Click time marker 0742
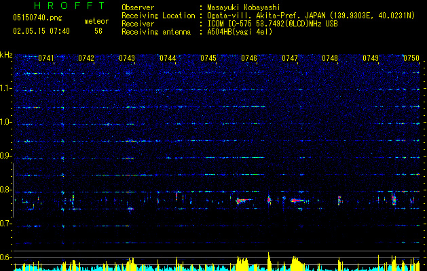 (86, 58)
